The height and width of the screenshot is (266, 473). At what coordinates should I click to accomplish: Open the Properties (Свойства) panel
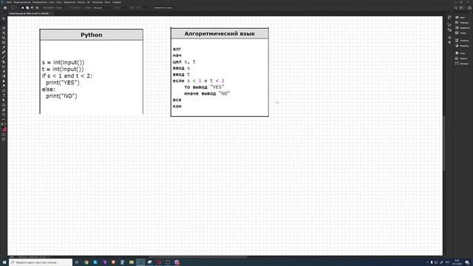[462, 41]
